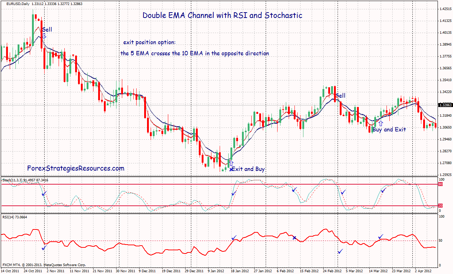This screenshot has height=274, width=453.
Task: Click the '21 Nov 2011' date label
Action: [x=103, y=271]
